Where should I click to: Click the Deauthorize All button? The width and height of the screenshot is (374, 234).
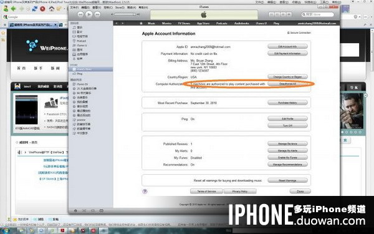287,84
